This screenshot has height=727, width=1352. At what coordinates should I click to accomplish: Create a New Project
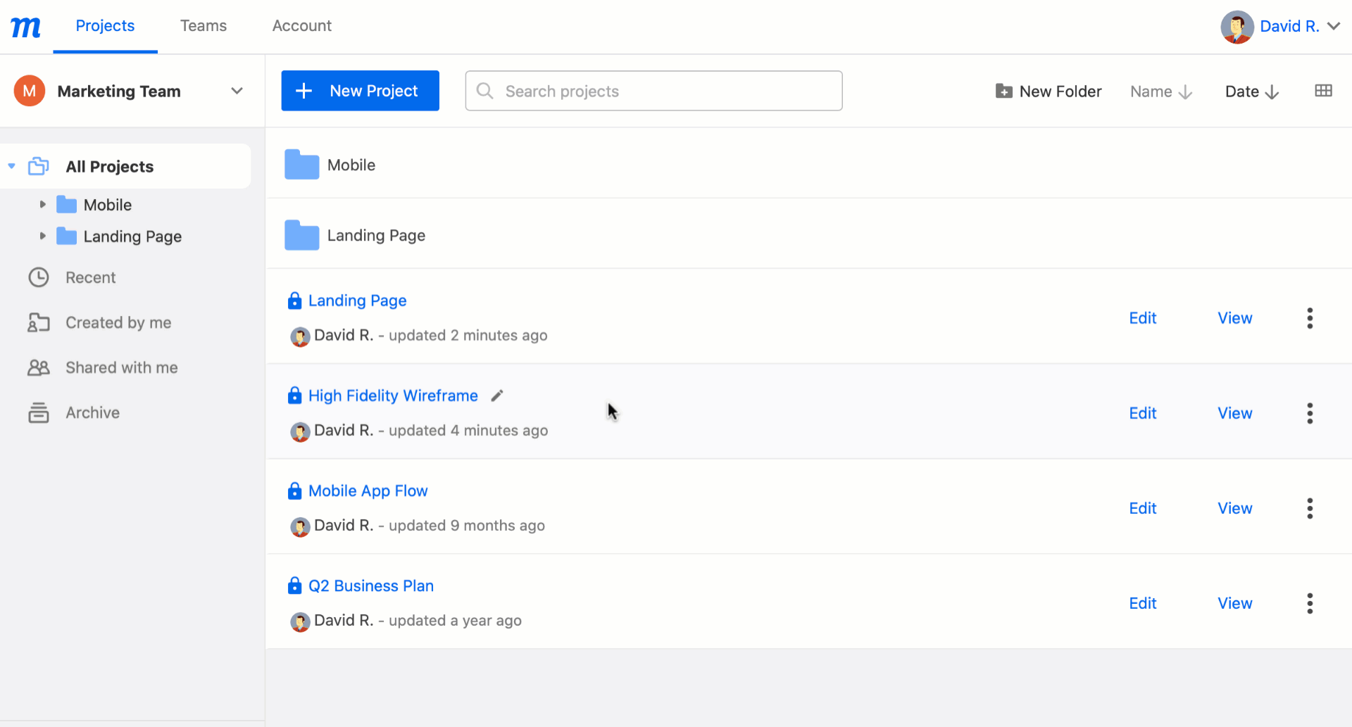[x=360, y=90]
